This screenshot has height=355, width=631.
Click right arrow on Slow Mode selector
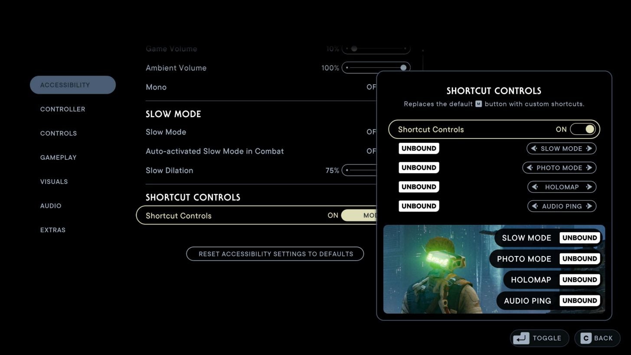(589, 148)
